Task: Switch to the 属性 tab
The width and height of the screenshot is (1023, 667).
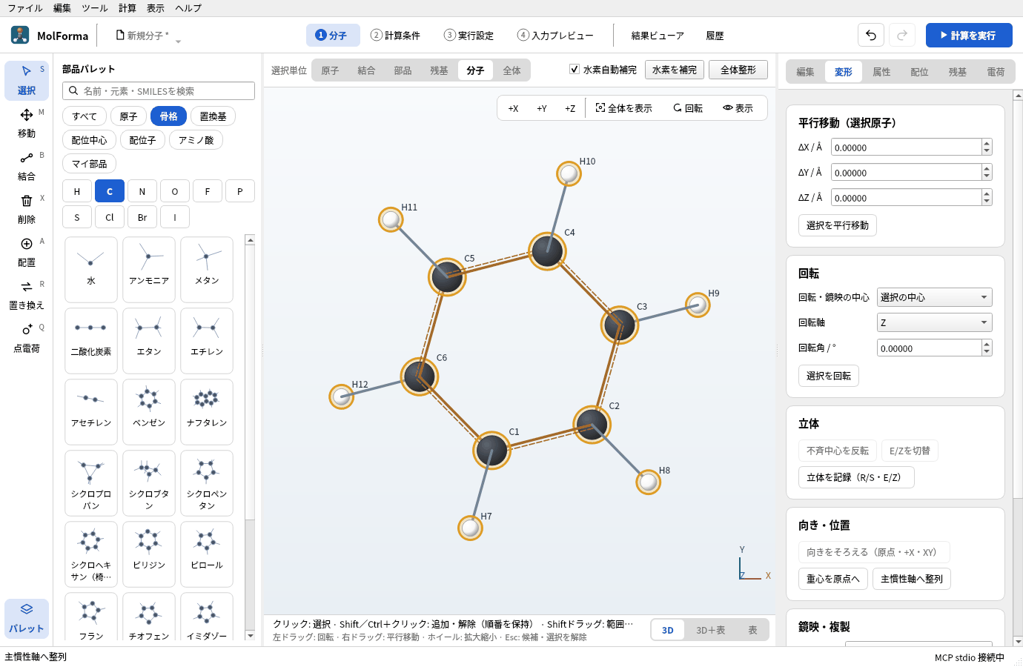Action: [881, 72]
